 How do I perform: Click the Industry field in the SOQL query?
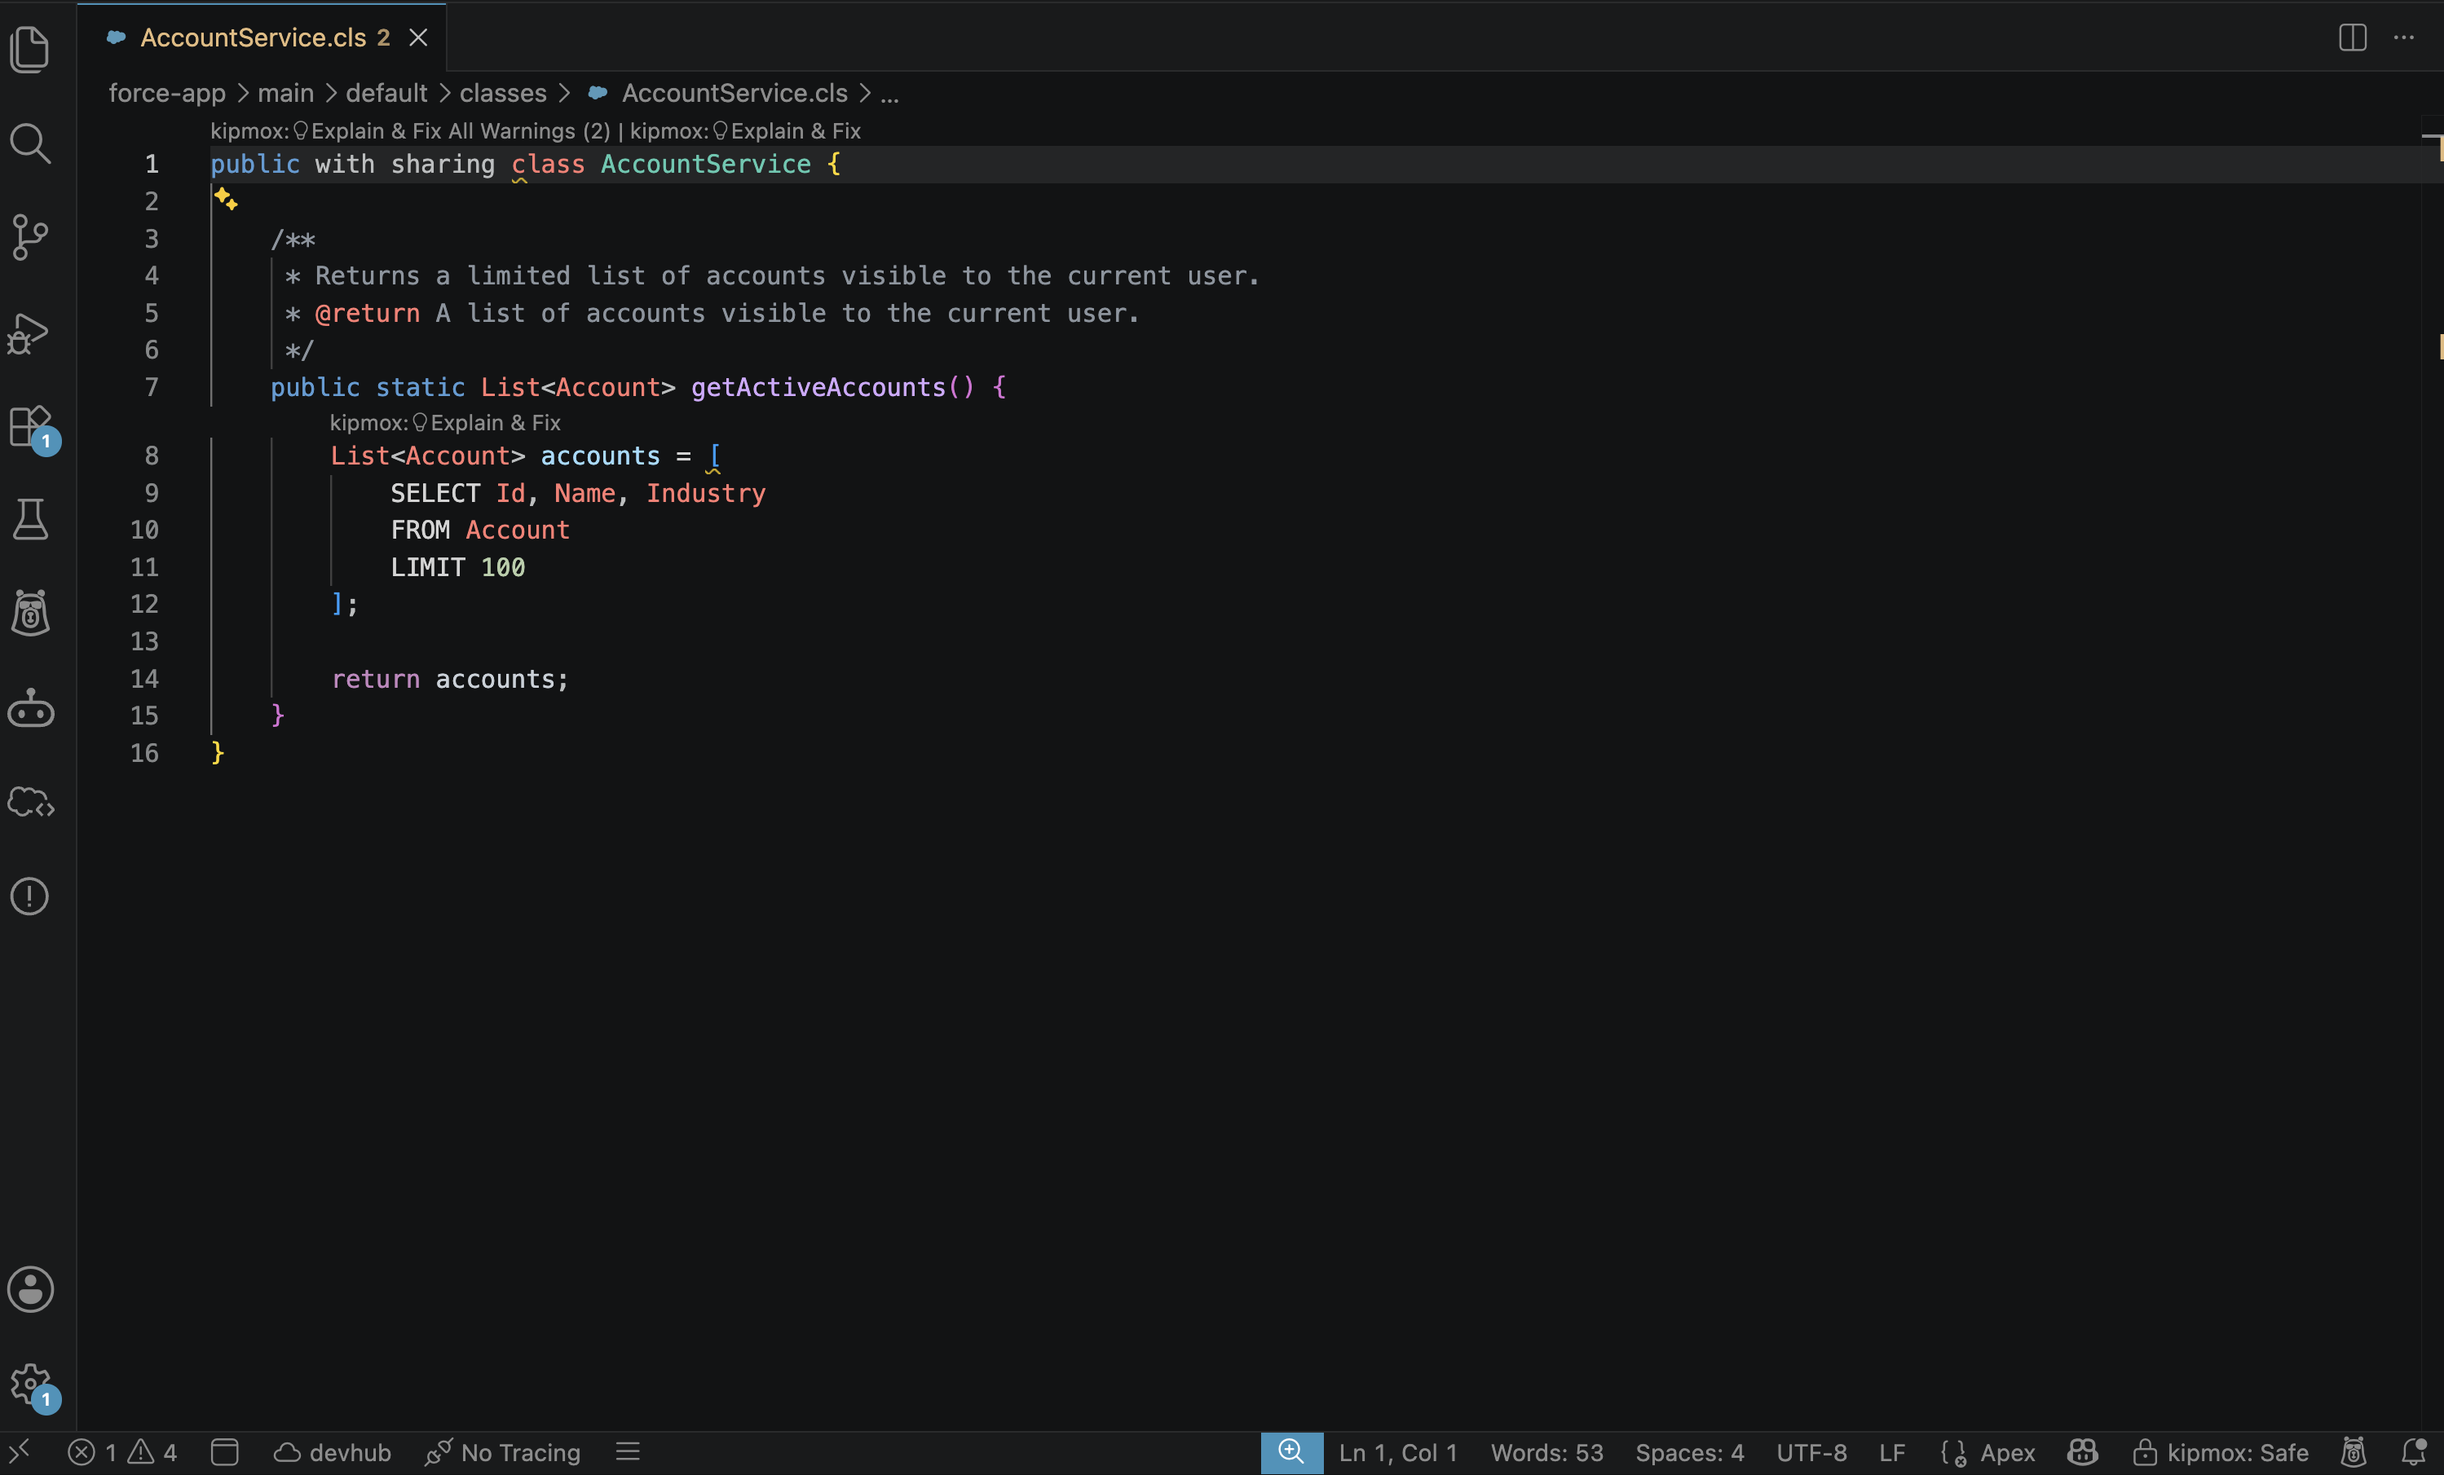[705, 494]
